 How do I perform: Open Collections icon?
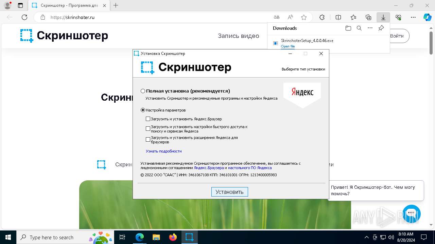(368, 17)
